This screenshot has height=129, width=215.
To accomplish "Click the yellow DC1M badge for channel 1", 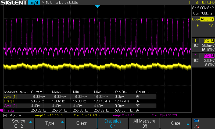I will pyautogui.click(x=209, y=41).
